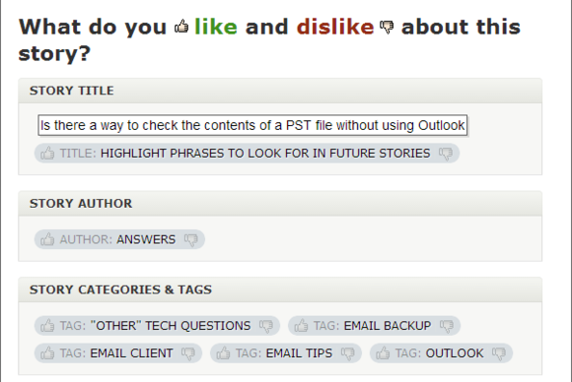Dislike the Outlook tag
The height and width of the screenshot is (382, 572).
pyautogui.click(x=499, y=353)
